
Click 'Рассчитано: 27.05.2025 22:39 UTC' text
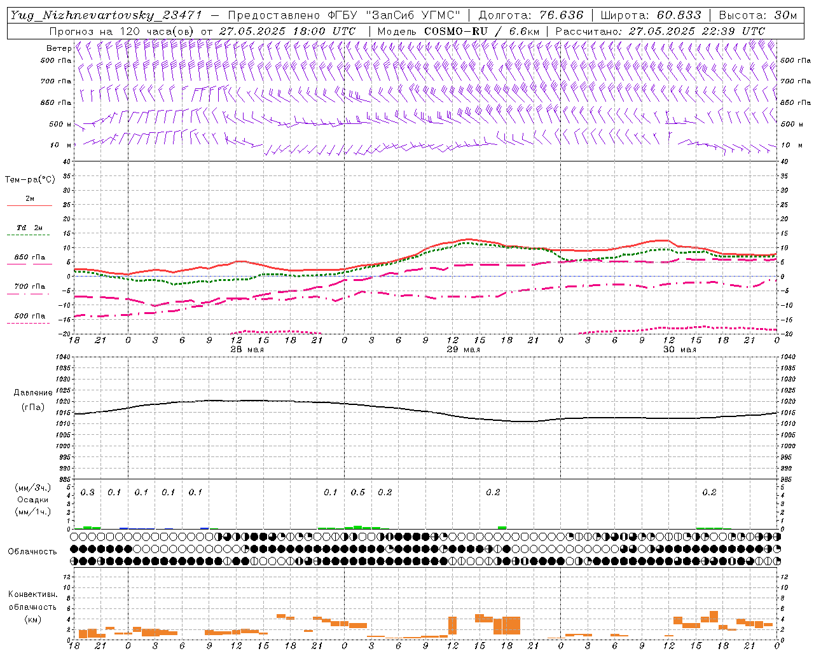click(x=660, y=31)
